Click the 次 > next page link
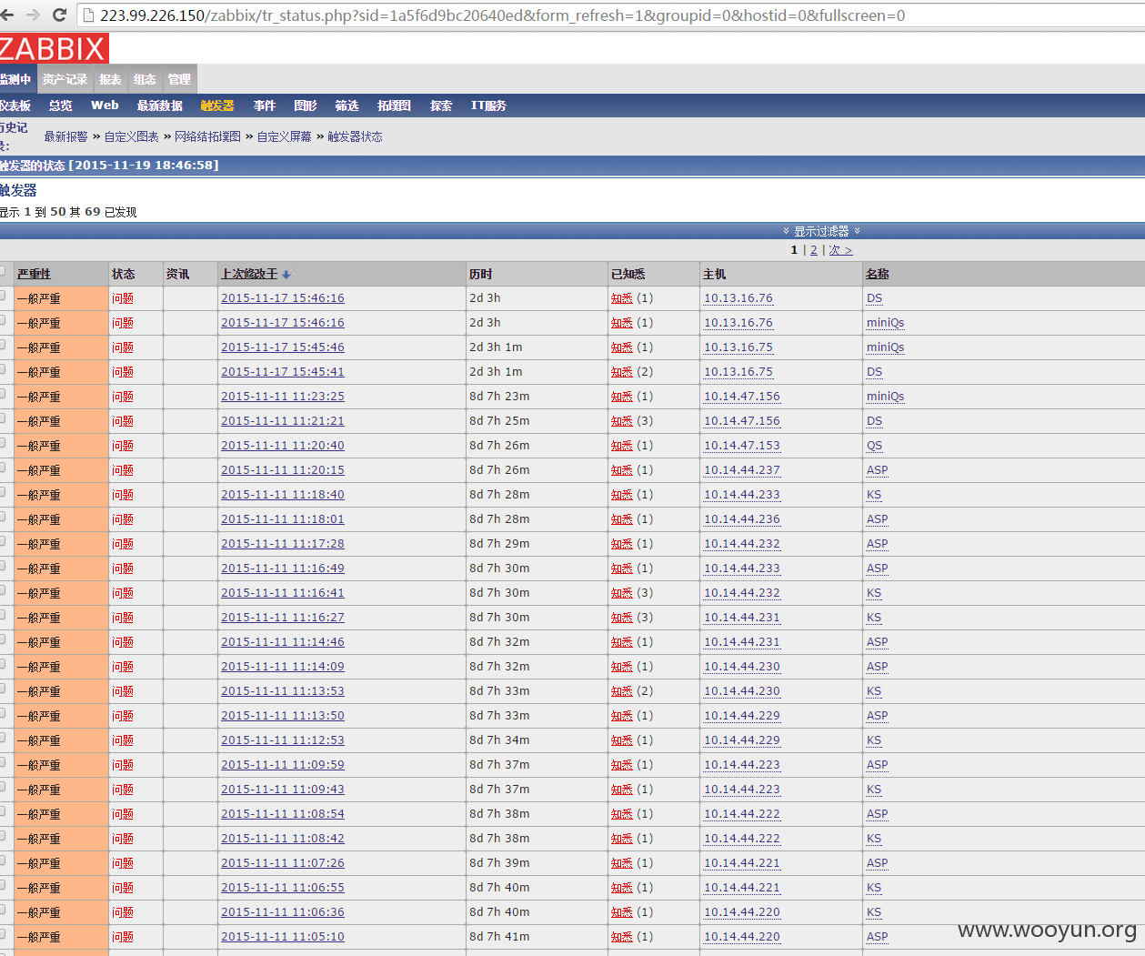1145x956 pixels. coord(840,250)
